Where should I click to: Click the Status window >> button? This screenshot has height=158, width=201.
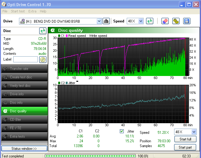(24, 149)
